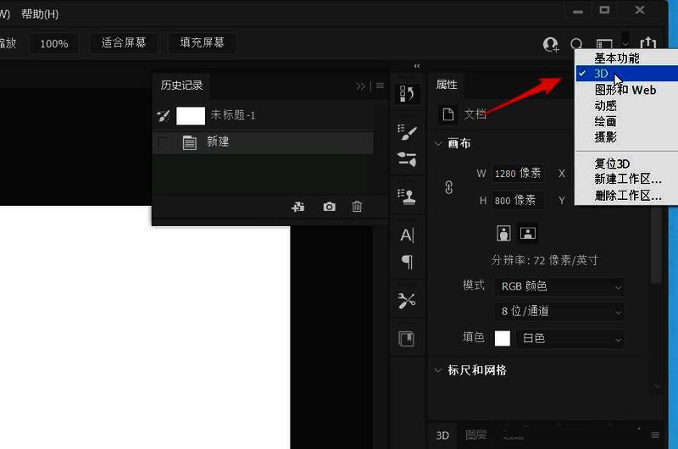The height and width of the screenshot is (449, 678).
Task: Open the History panel icon in dock
Action: [407, 93]
